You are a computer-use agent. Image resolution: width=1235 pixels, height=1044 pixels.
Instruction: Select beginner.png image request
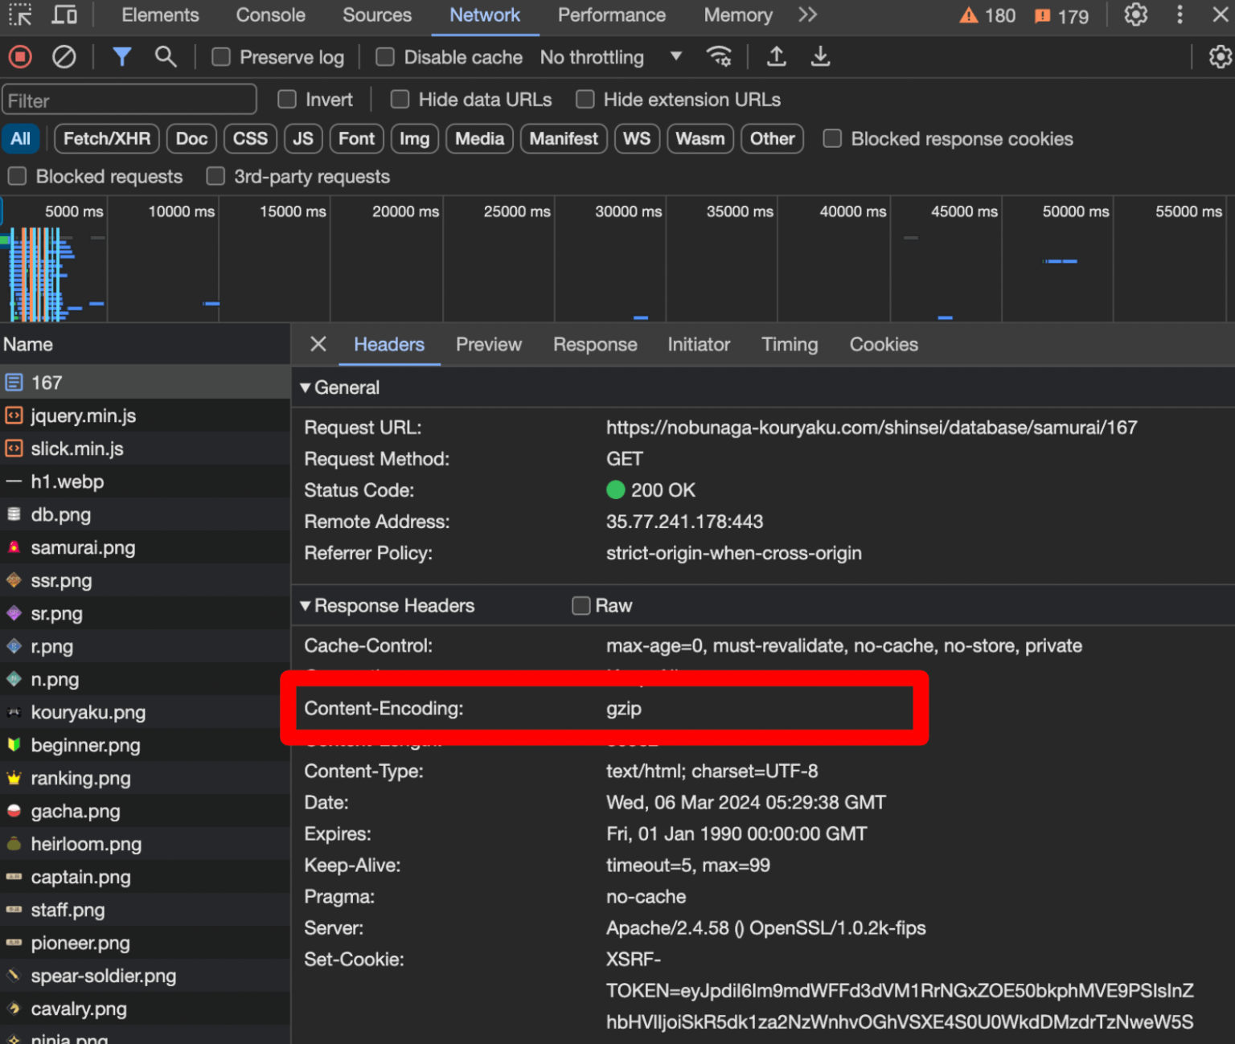pos(145,745)
